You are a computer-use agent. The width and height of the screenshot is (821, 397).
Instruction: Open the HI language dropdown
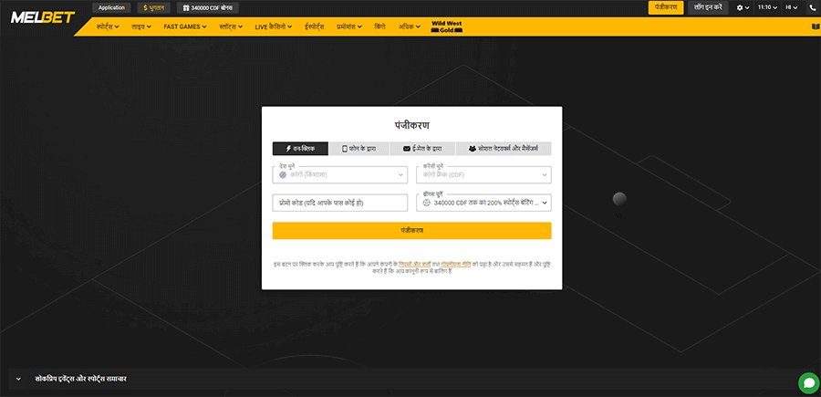point(791,8)
